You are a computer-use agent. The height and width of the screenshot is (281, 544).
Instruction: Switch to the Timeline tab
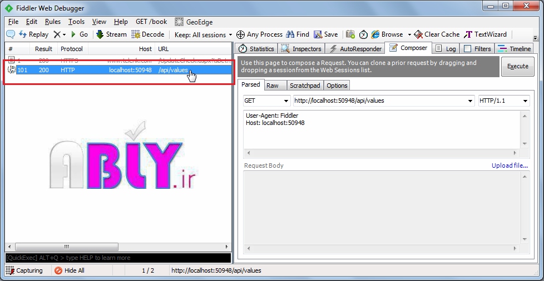coord(514,48)
